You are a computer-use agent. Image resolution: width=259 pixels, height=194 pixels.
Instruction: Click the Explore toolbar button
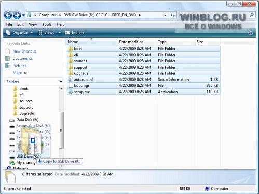pyautogui.click(x=75, y=33)
